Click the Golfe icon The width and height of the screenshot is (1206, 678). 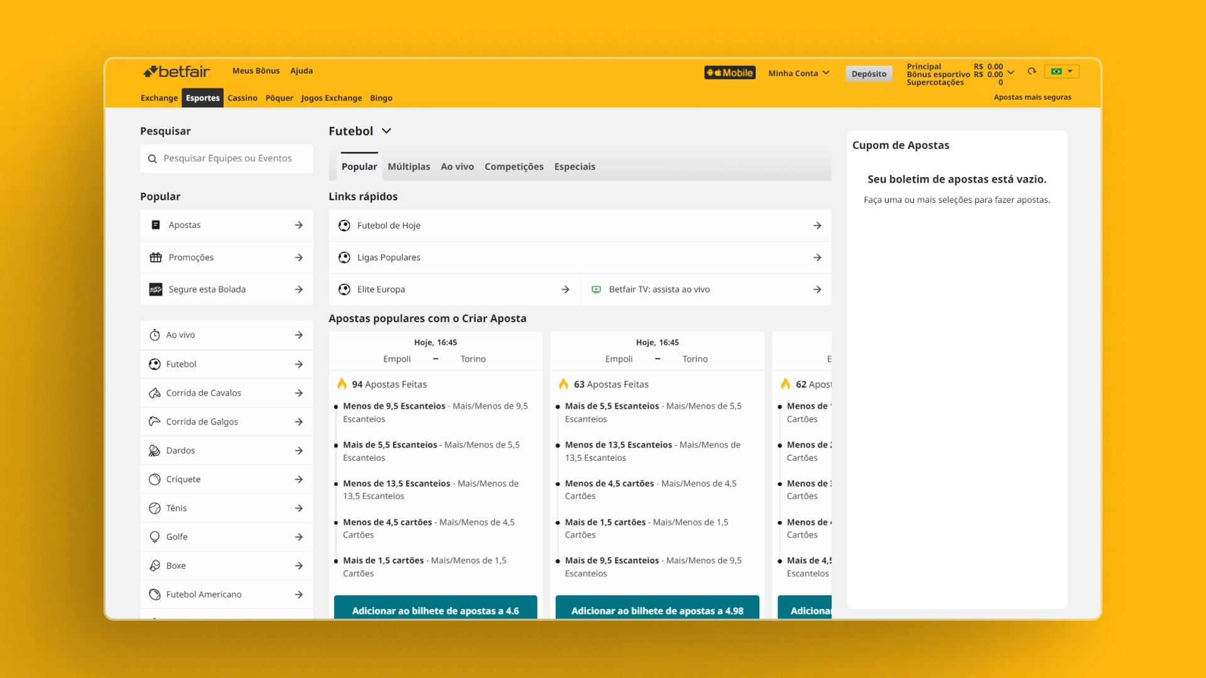(x=155, y=537)
